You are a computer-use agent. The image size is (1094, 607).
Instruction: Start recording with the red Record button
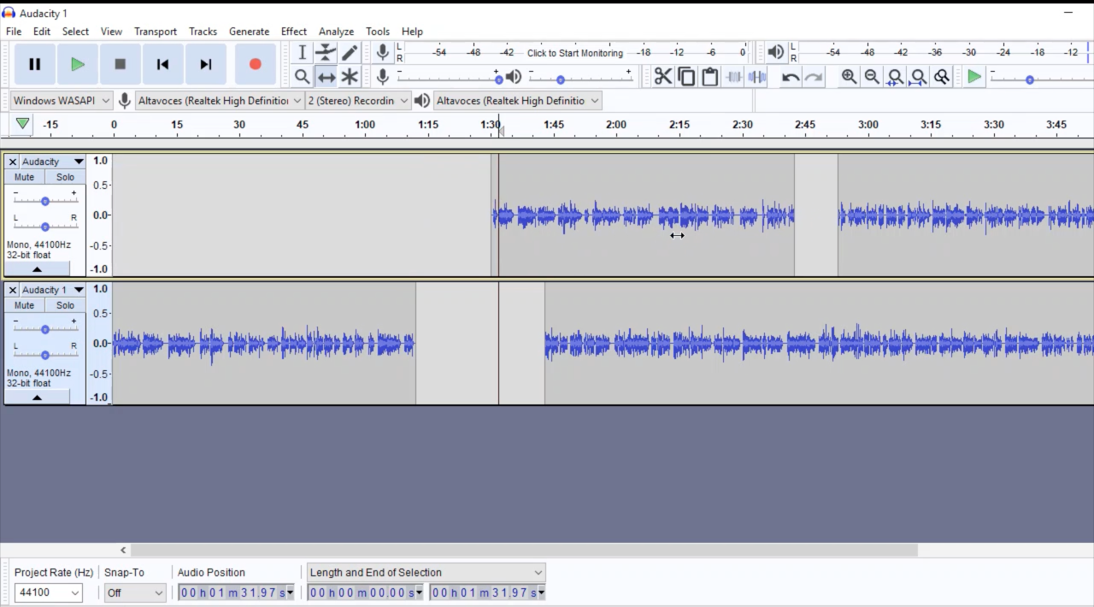tap(255, 64)
